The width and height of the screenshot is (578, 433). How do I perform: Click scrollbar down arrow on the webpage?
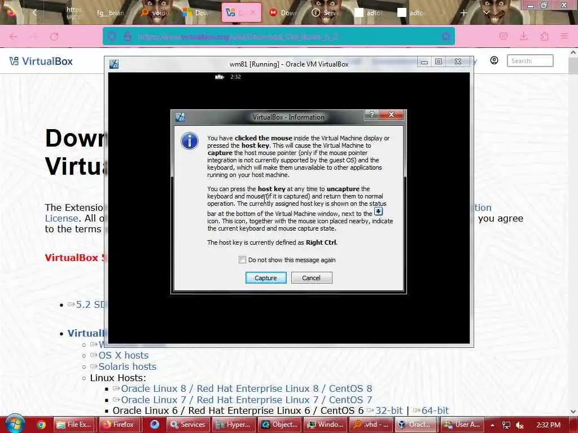point(573,412)
